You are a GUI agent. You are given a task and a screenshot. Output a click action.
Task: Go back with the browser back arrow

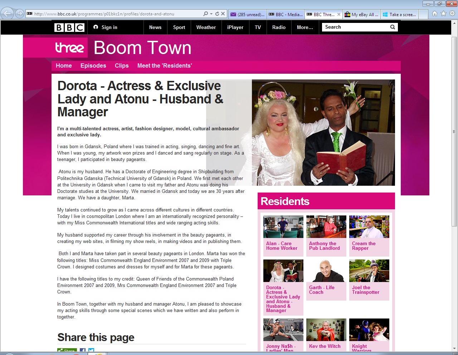tap(7, 14)
